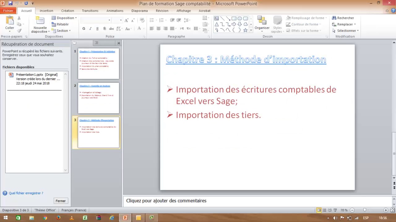Viewport: 396px width, 222px height.
Task: Open the Remplacer dropdown
Action: pos(344,24)
